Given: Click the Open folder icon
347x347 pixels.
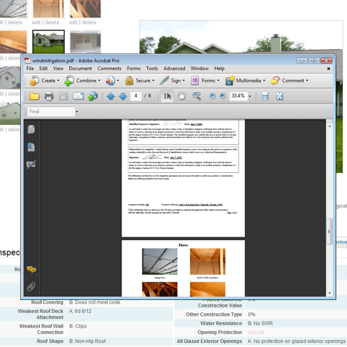Looking at the screenshot, I should pos(34,96).
